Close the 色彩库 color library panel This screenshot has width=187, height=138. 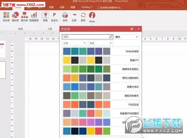[x=138, y=29]
